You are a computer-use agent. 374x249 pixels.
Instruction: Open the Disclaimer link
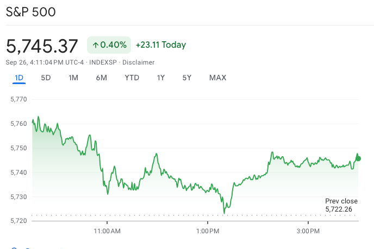pyautogui.click(x=139, y=62)
